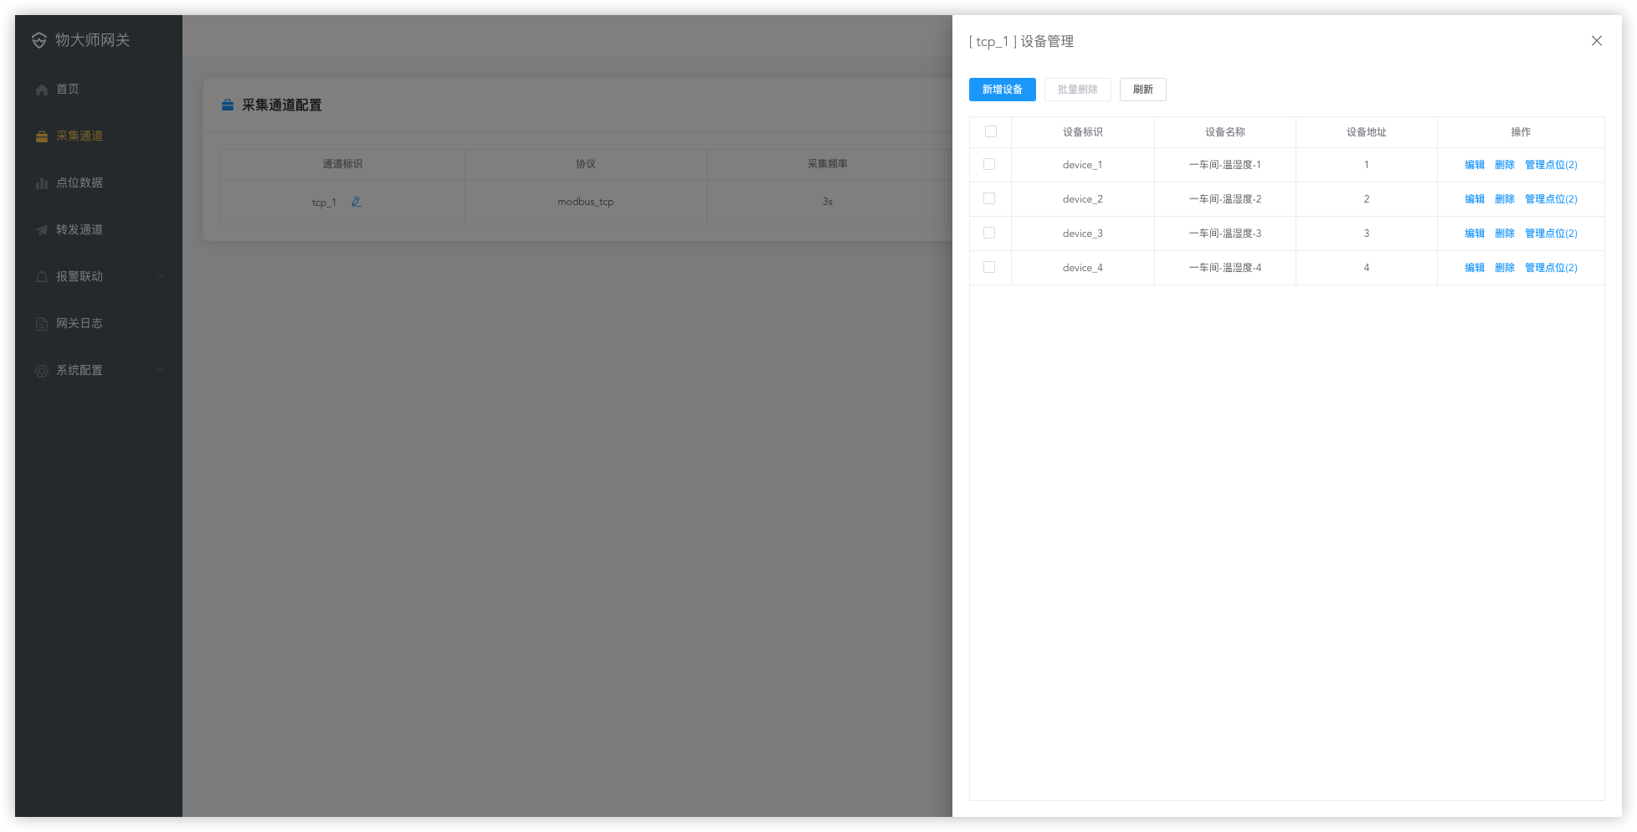This screenshot has height=832, width=1637.
Task: Check the checkbox for device_1 row
Action: click(x=989, y=164)
